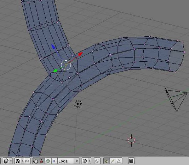The image size is (189, 165).
Task: Open the Local transform orientation dropdown
Action: 68,161
